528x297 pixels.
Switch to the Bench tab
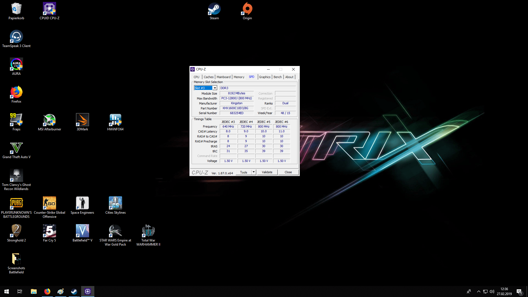click(x=278, y=77)
